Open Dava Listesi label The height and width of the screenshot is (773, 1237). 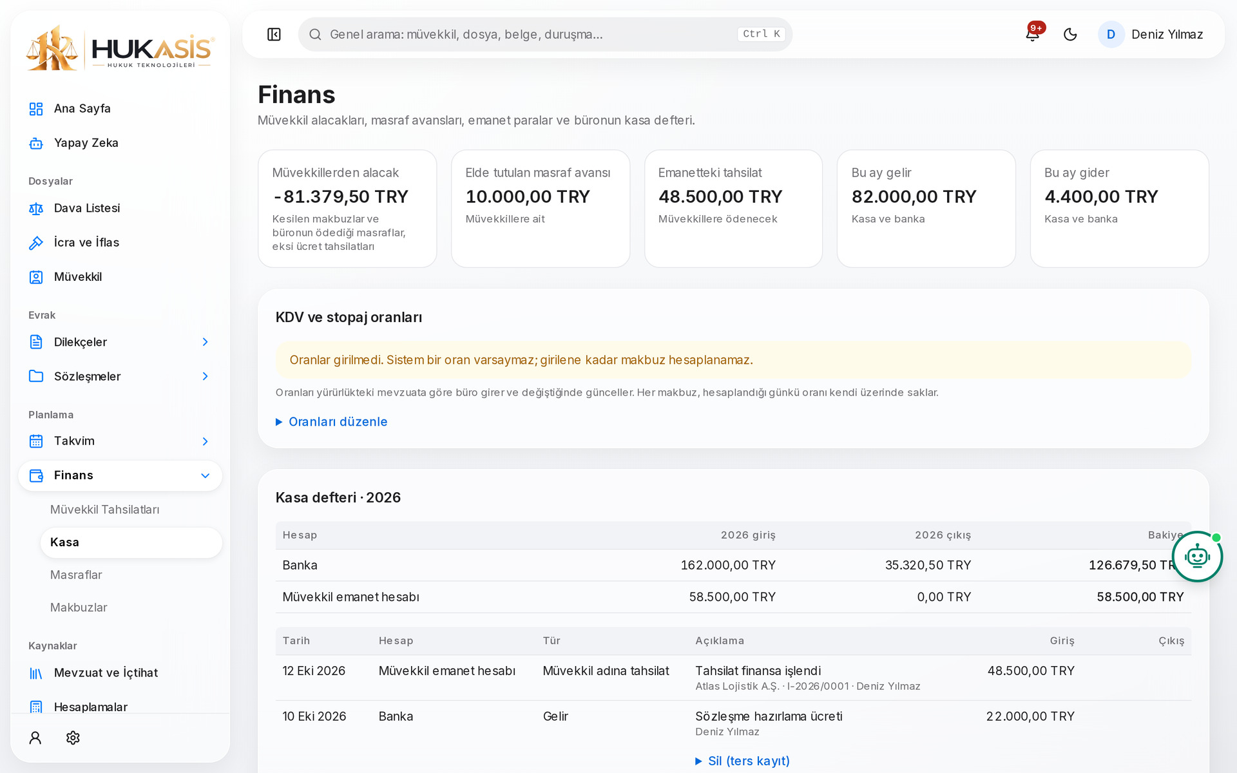(x=87, y=209)
